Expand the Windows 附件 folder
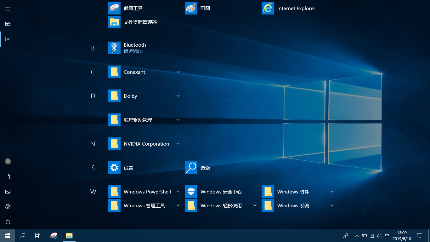 (298, 192)
